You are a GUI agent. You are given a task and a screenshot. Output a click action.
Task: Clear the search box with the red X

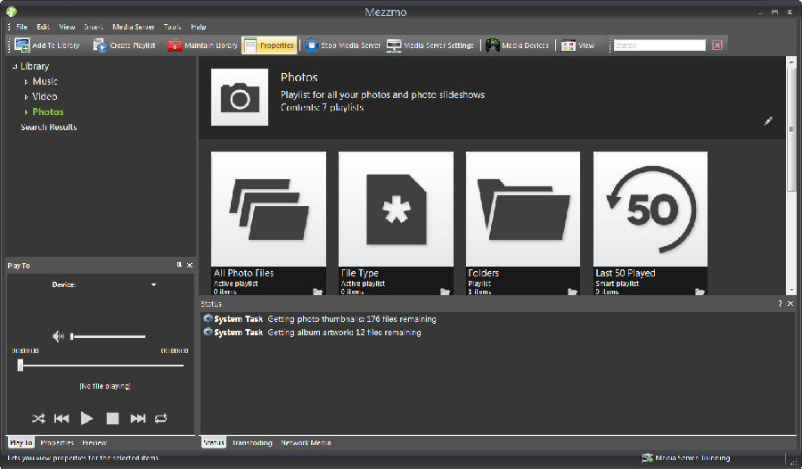pos(717,45)
